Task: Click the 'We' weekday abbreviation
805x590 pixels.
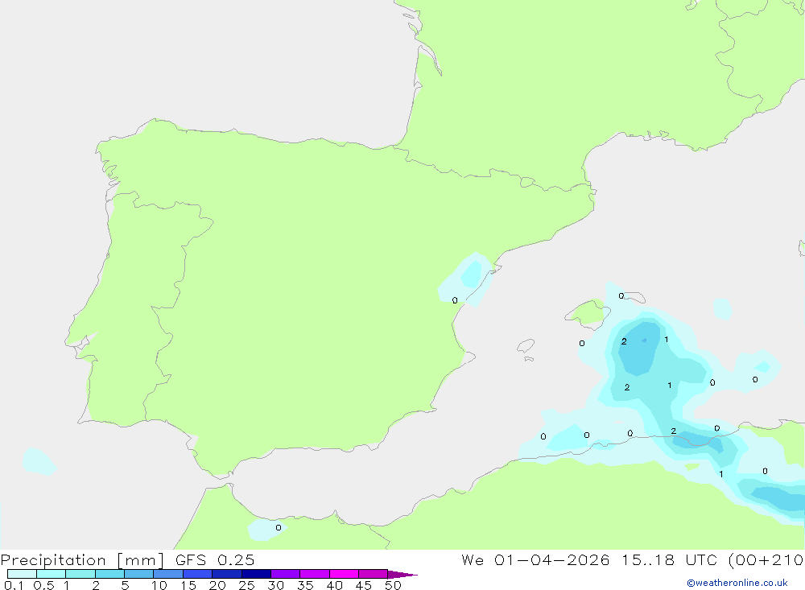Action: coord(473,559)
